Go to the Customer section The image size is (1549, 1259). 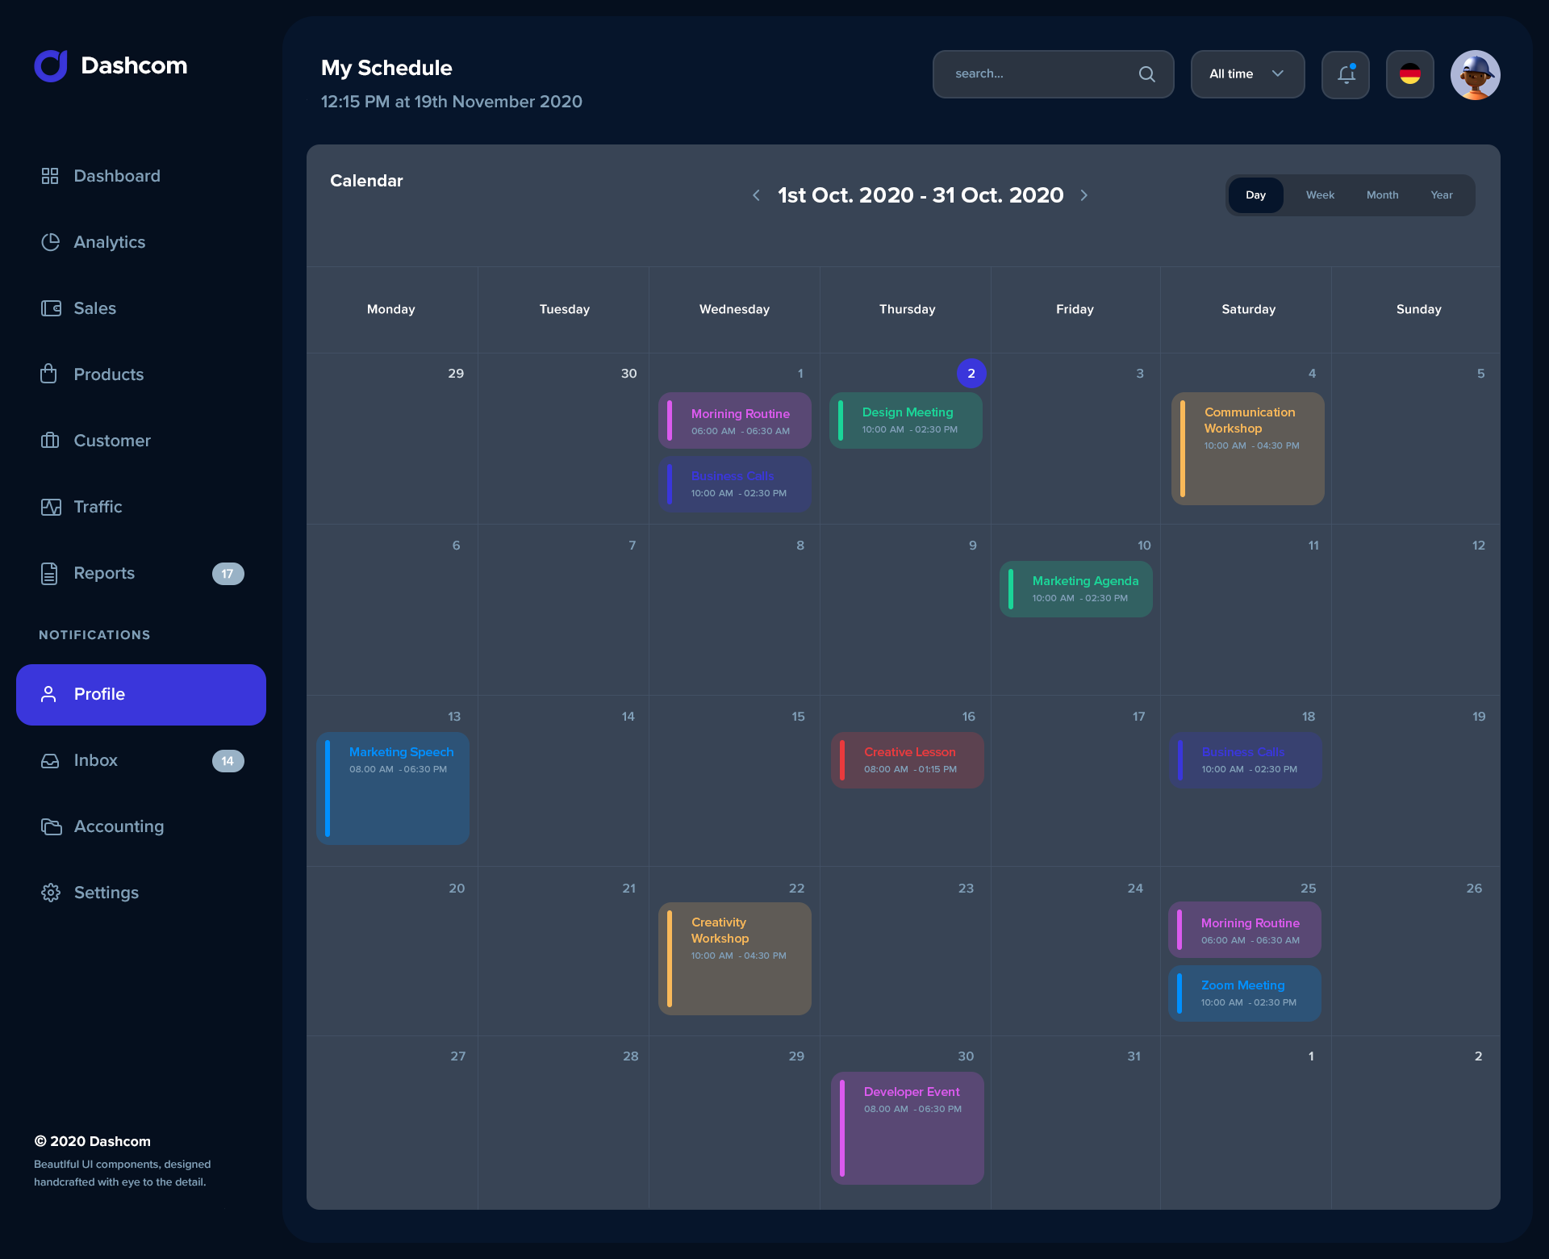click(112, 441)
